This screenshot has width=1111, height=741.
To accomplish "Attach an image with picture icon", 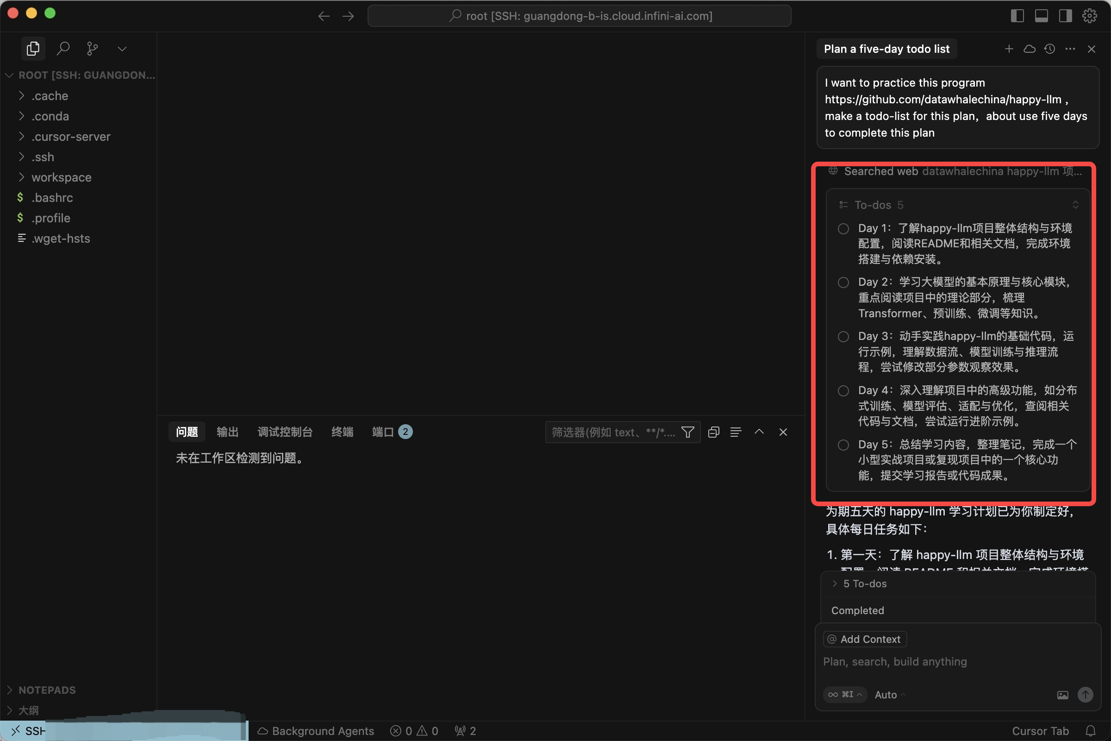I will pyautogui.click(x=1062, y=695).
